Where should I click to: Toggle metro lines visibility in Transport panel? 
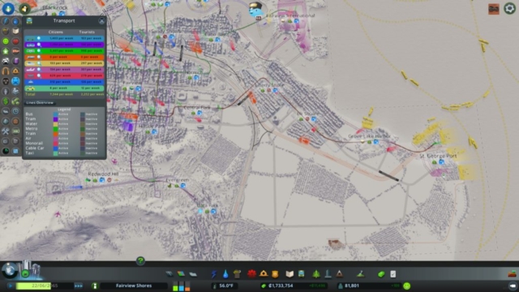(39, 50)
